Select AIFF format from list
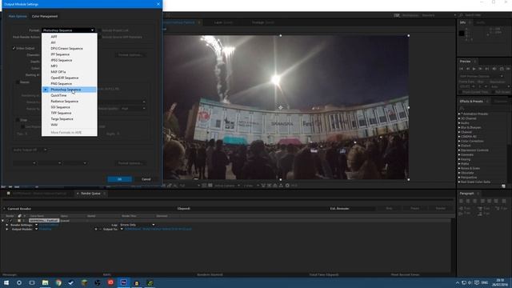 70,37
